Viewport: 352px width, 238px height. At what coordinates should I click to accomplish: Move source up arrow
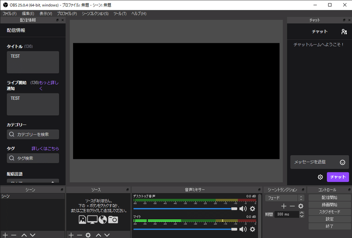[99, 235]
